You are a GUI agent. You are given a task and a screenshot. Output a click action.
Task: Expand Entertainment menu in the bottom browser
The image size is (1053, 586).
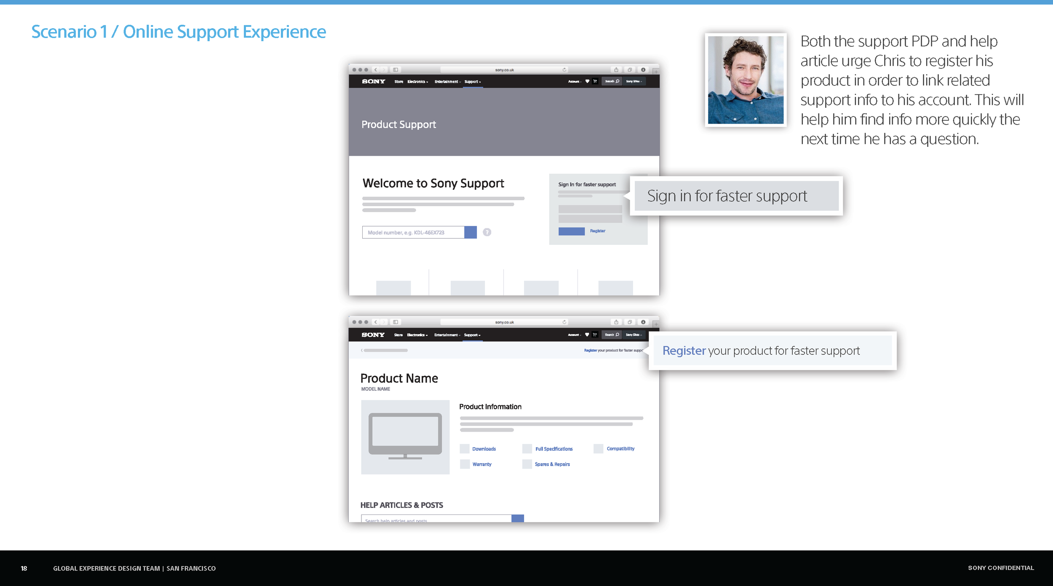(447, 335)
